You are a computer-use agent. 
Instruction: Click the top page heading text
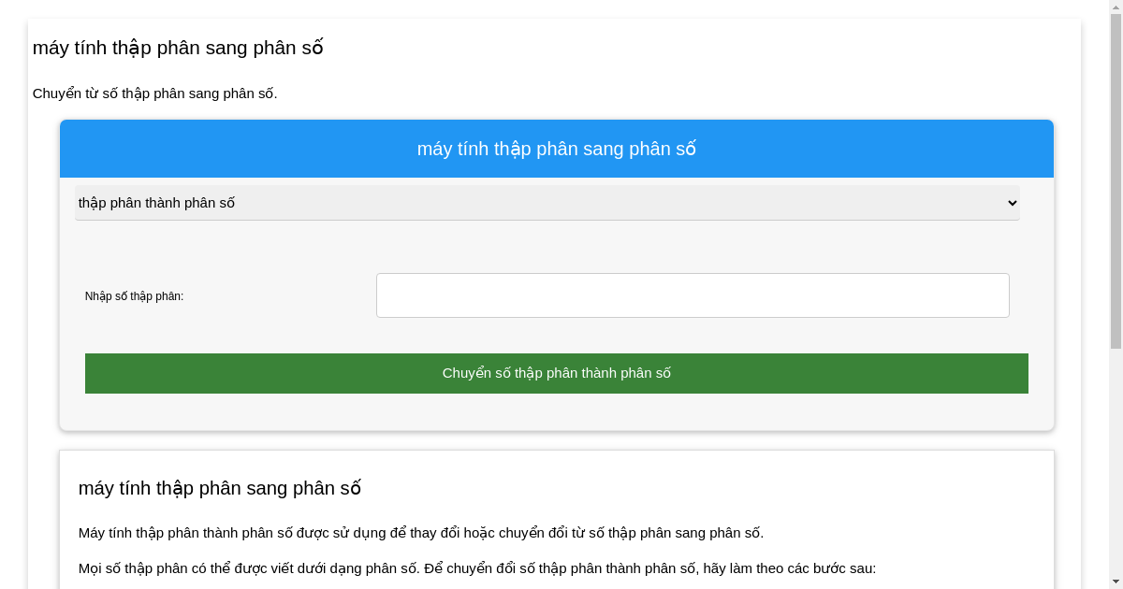pyautogui.click(x=178, y=48)
